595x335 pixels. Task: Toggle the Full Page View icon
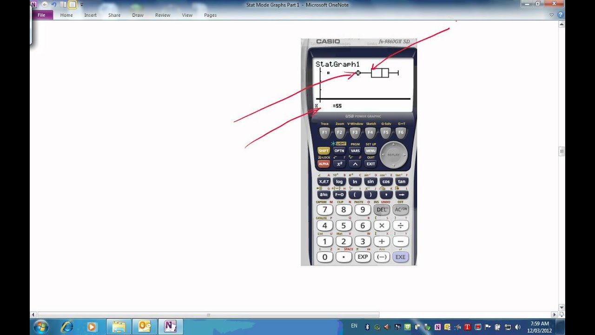pyautogui.click(x=73, y=5)
